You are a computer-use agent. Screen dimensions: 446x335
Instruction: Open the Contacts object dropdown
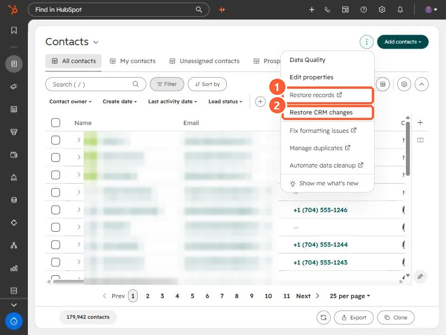coord(72,42)
